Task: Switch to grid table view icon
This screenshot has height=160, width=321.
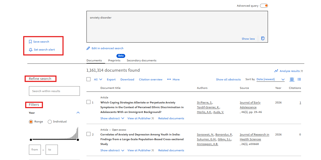Action: click(292, 79)
